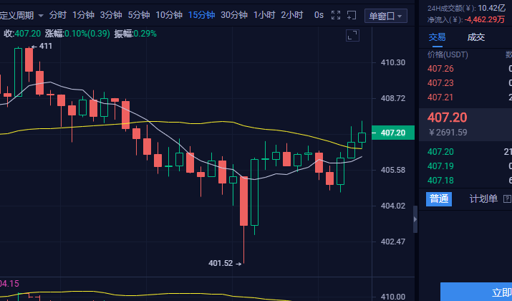
Task: Switch chart to 1小时 interval
Action: tap(264, 15)
